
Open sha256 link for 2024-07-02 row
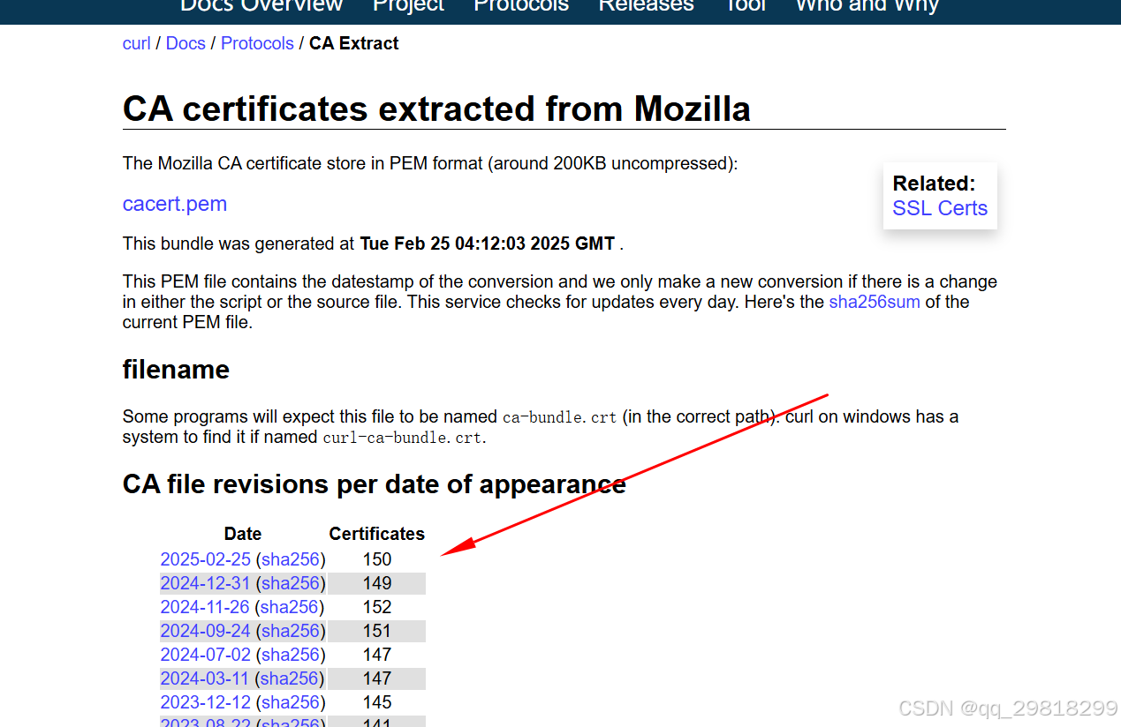click(291, 655)
